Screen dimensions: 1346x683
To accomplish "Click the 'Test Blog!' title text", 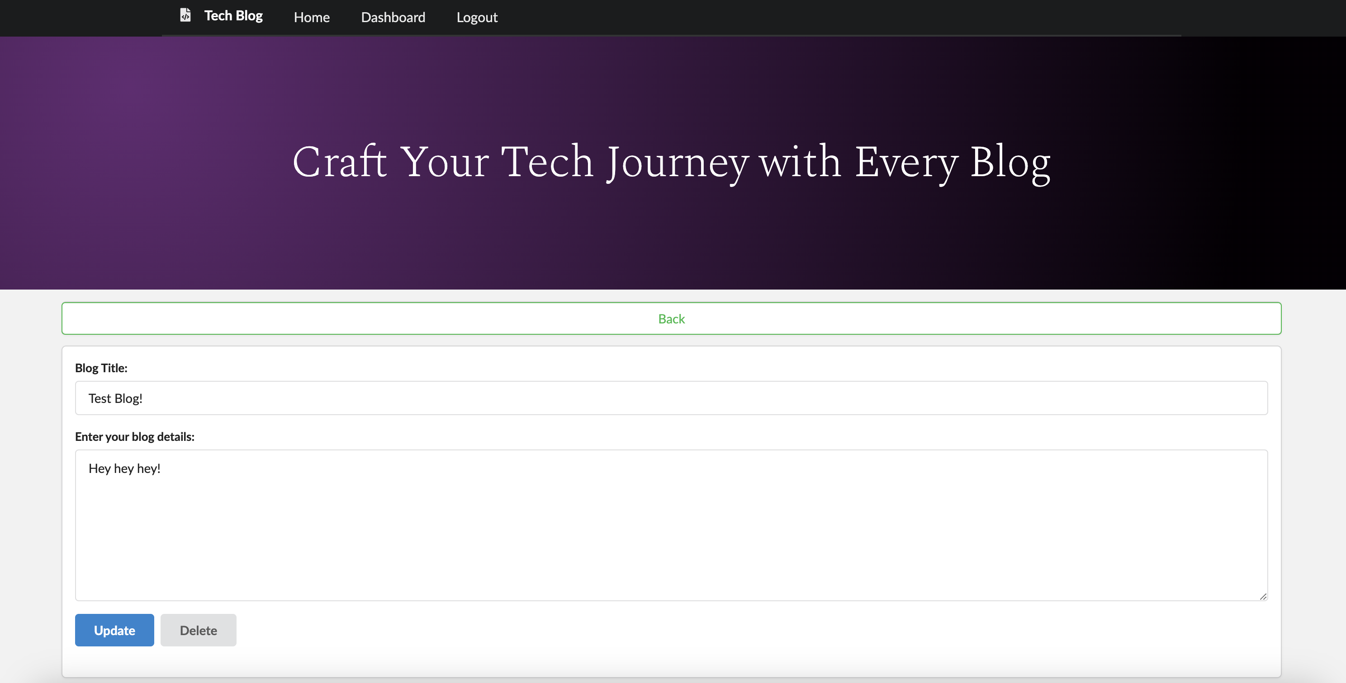I will pos(115,398).
